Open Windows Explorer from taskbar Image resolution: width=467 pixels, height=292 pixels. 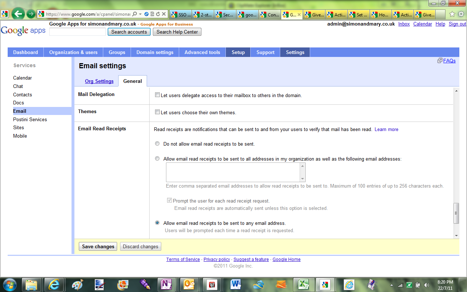(32, 284)
